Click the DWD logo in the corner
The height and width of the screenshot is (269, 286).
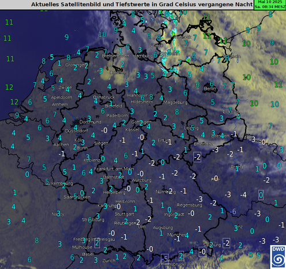278,257
